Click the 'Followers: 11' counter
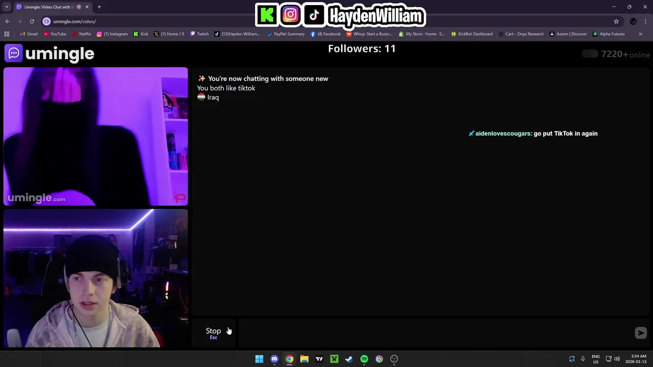653x367 pixels. (362, 48)
